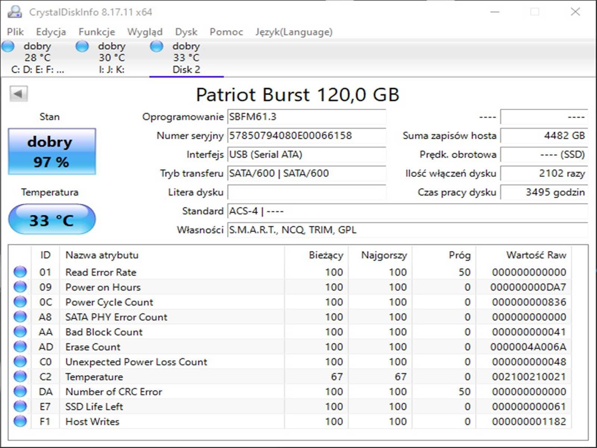Select the Host Writes attribute name
Viewport: 597px width, 448px height.
[92, 421]
